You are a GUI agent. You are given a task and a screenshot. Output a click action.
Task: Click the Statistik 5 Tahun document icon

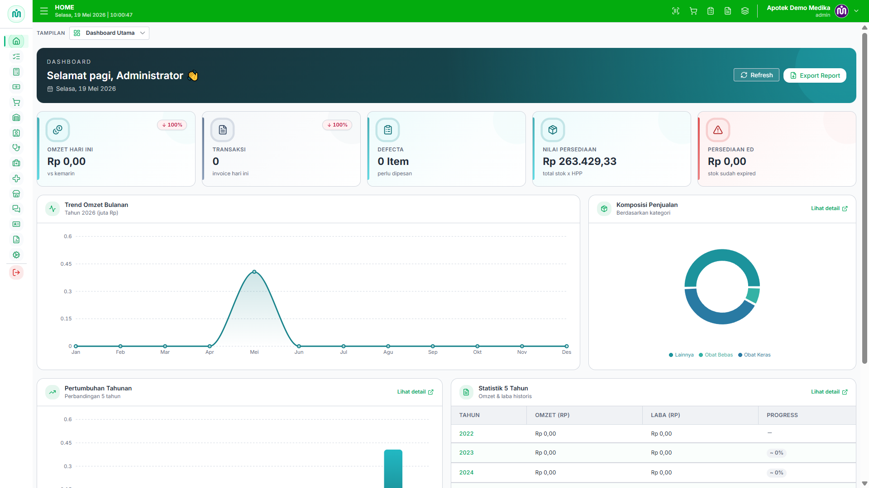(x=466, y=392)
